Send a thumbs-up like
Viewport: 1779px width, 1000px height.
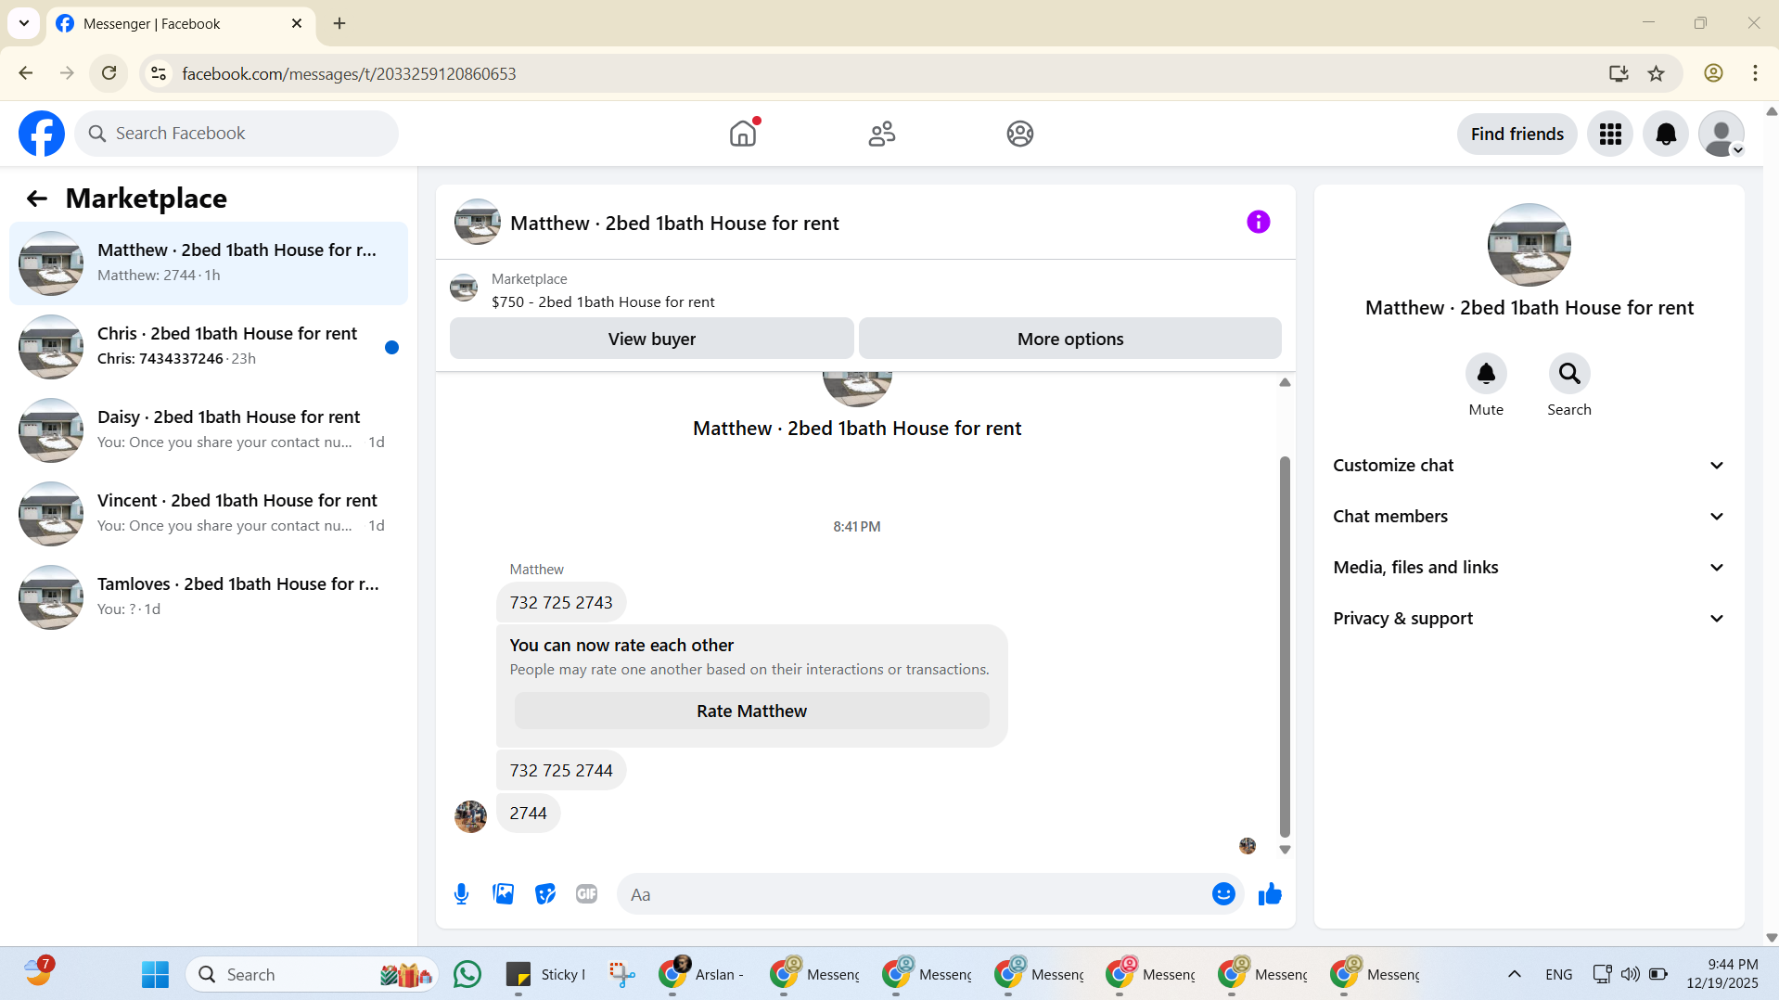[x=1270, y=894]
